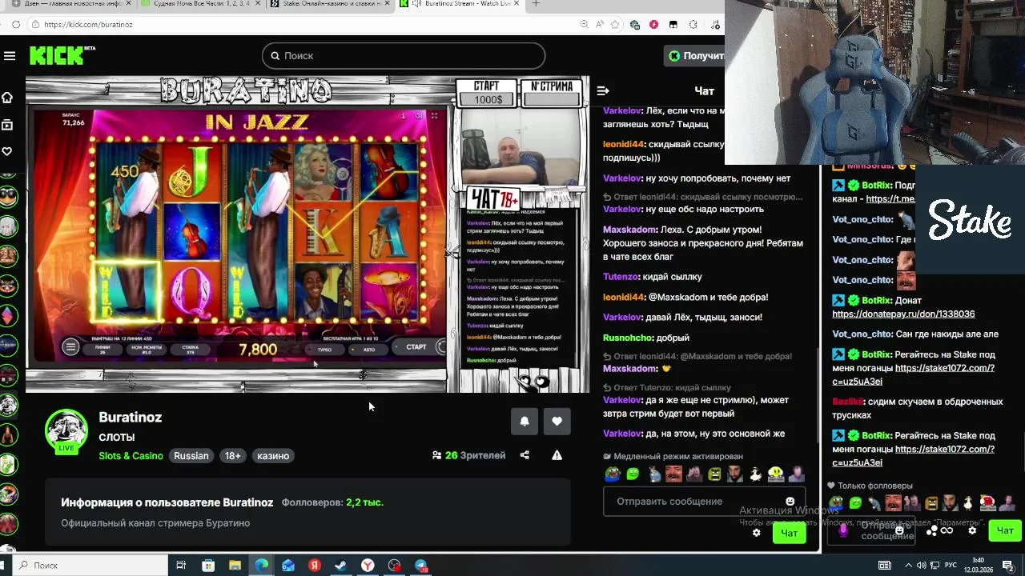
Task: Share the Buratinoz stream
Action: [525, 455]
